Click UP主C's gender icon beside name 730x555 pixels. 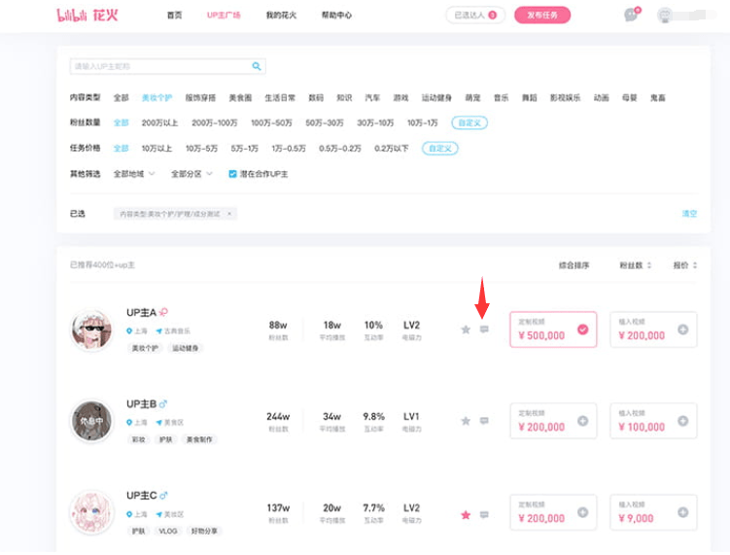(x=163, y=496)
